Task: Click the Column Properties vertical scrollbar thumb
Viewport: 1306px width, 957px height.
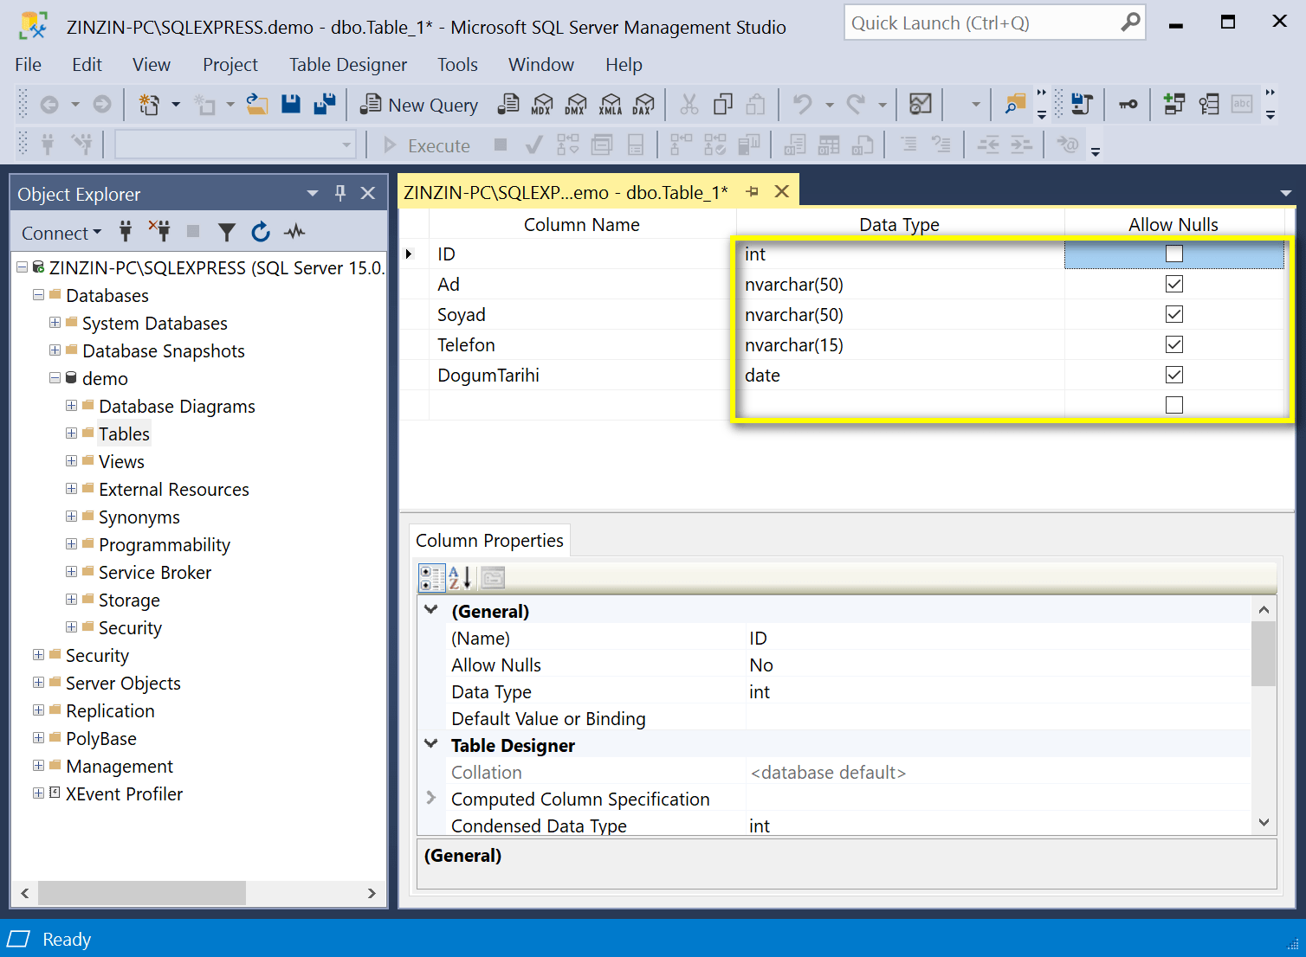Action: [1264, 653]
